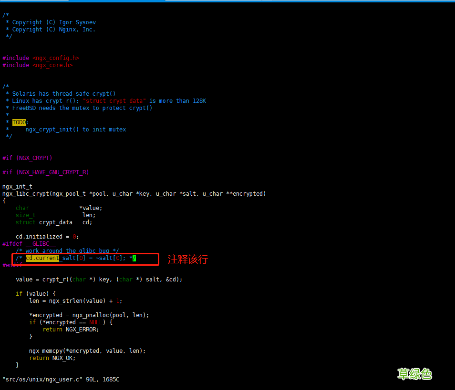Click the highlighted TODO keyword
This screenshot has width=455, height=390.
19,122
